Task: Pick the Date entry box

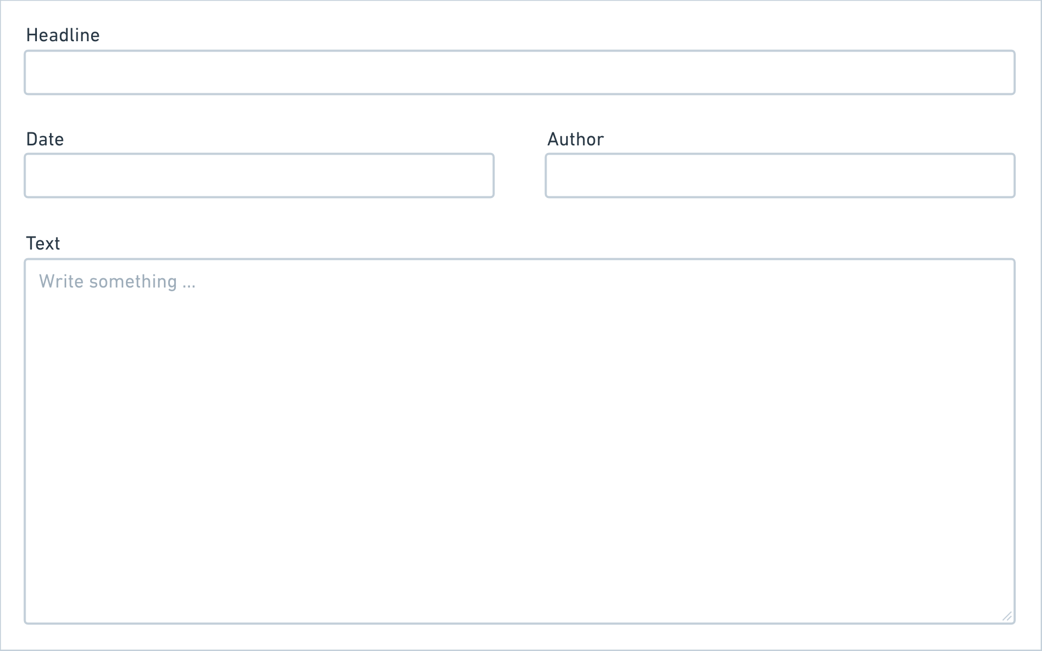Action: pos(259,176)
